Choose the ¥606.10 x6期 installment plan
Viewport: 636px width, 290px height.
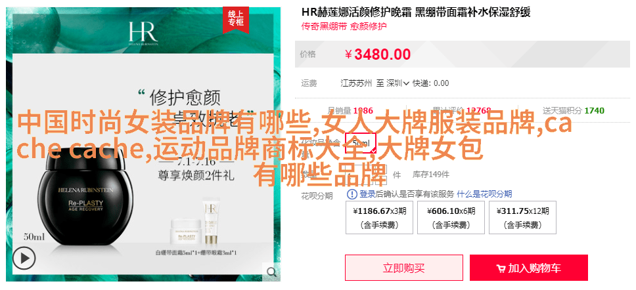tap(451, 218)
